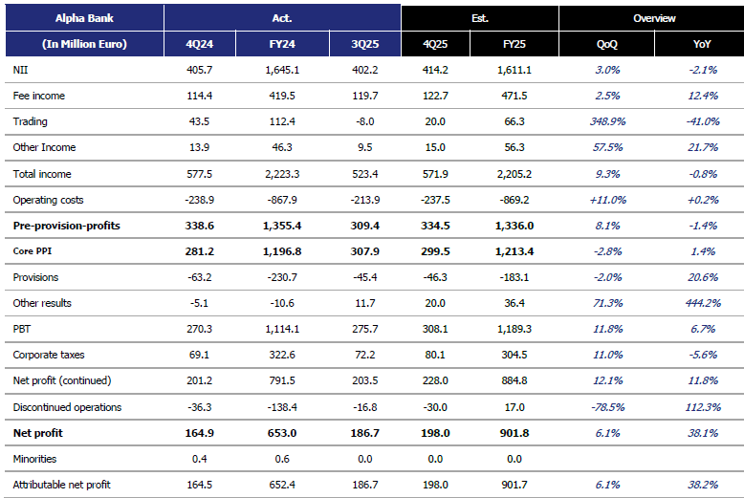Click the Alpha Bank header cell
This screenshot has height=498, width=744.
point(84,18)
